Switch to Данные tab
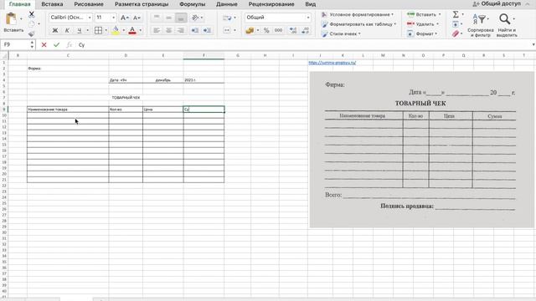Image resolution: width=536 pixels, height=301 pixels. point(227,4)
